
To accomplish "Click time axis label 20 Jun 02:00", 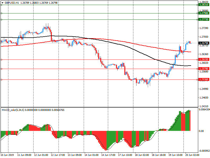I will (x=192, y=155).
